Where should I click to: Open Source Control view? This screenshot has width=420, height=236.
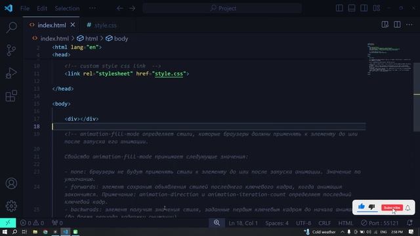click(x=11, y=50)
